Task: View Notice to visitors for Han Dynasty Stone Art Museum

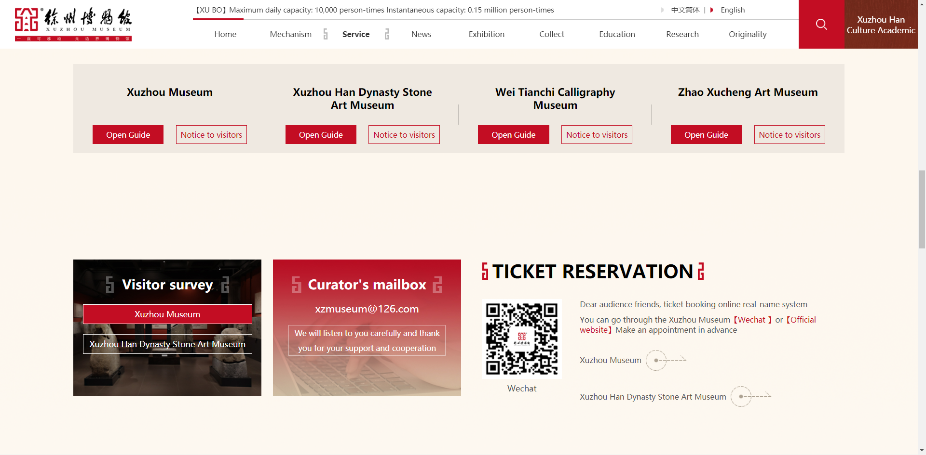Action: [x=404, y=135]
